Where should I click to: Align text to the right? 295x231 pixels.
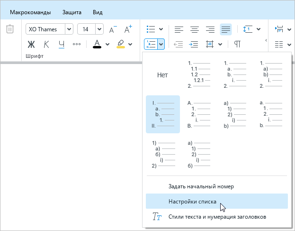tap(210, 29)
